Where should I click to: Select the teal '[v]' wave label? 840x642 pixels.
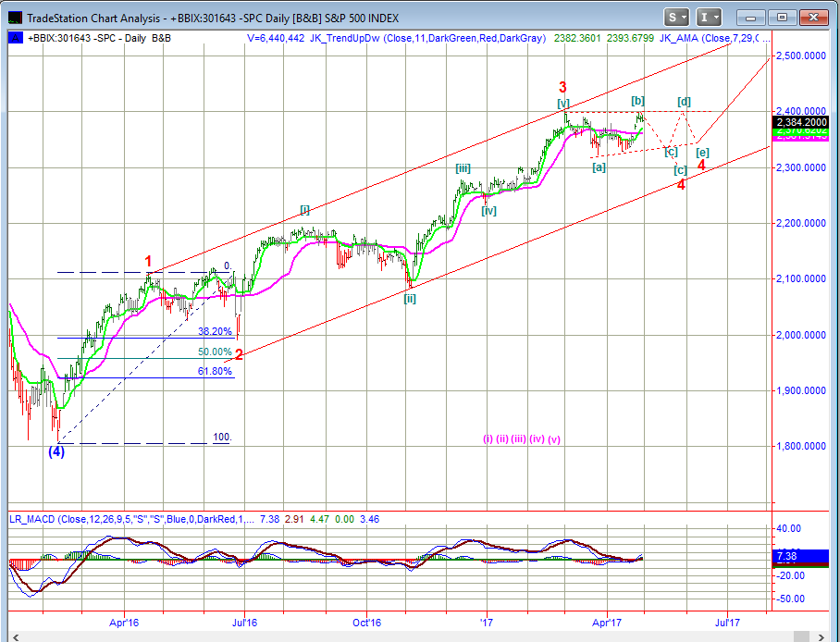[563, 103]
